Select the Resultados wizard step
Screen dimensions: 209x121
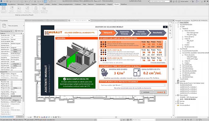click(x=158, y=33)
